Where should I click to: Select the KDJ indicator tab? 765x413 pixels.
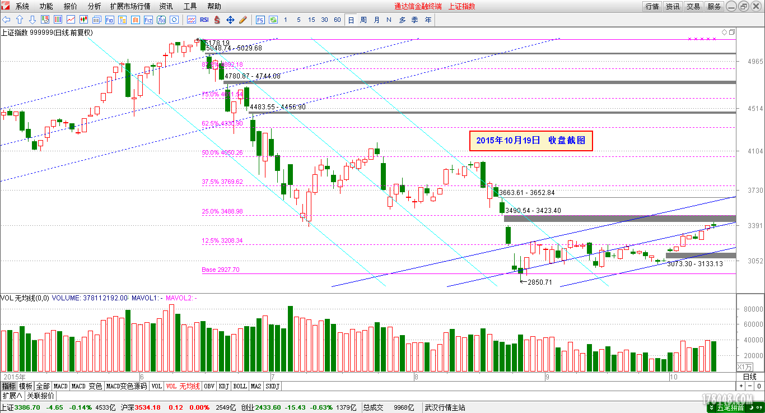click(224, 386)
